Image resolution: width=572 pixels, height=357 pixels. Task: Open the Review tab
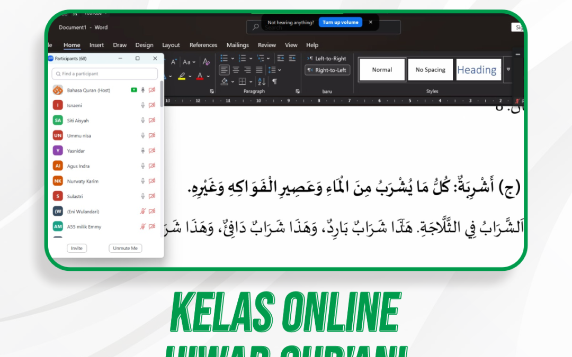pyautogui.click(x=266, y=45)
